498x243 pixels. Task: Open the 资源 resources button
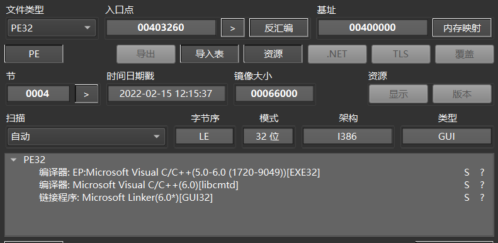pyautogui.click(x=273, y=54)
